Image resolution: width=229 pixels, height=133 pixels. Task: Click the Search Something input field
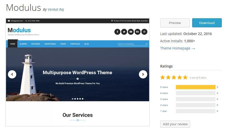tap(131, 44)
